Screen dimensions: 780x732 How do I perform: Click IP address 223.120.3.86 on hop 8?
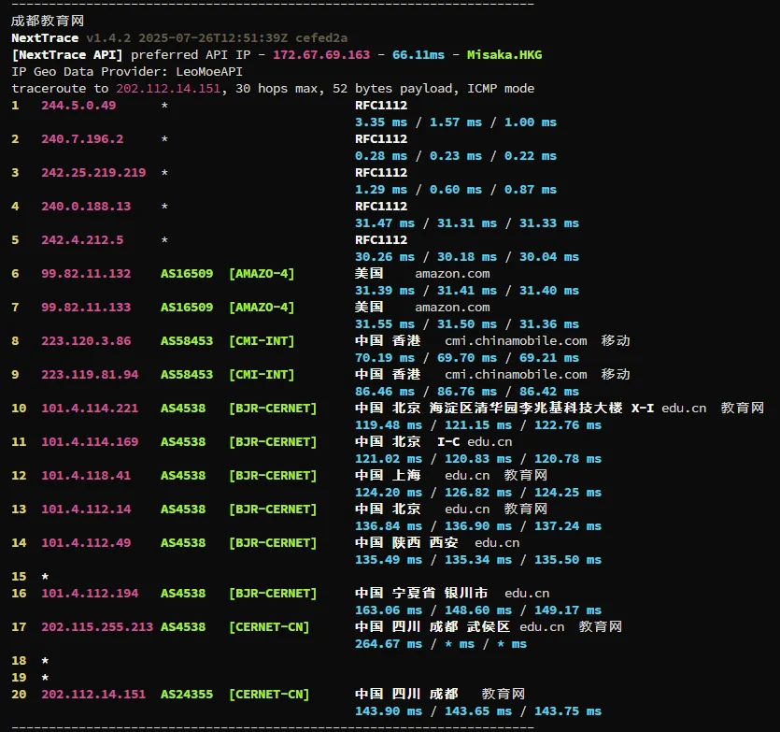point(86,341)
